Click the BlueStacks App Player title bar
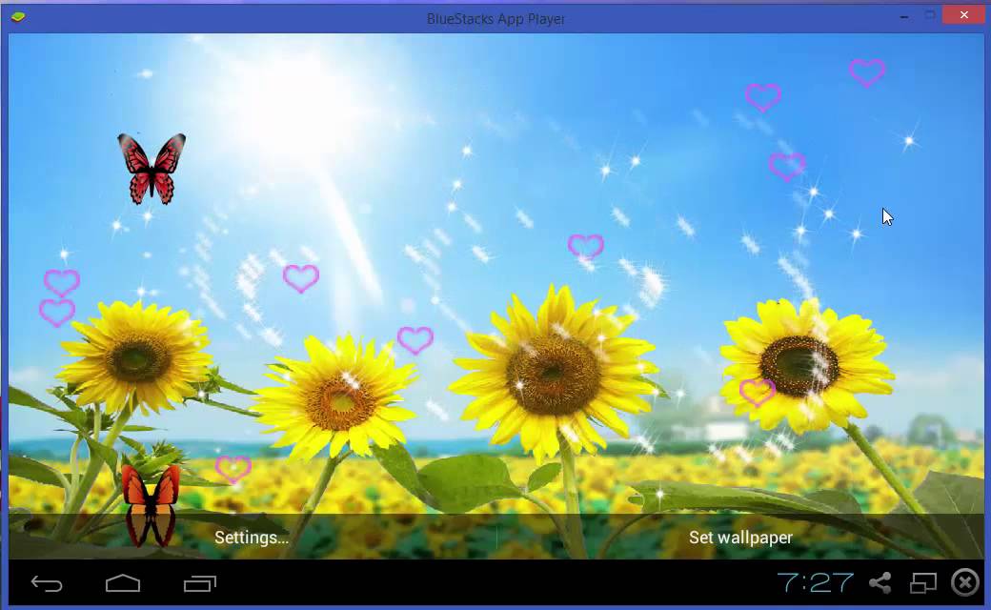The width and height of the screenshot is (991, 610). pos(495,18)
